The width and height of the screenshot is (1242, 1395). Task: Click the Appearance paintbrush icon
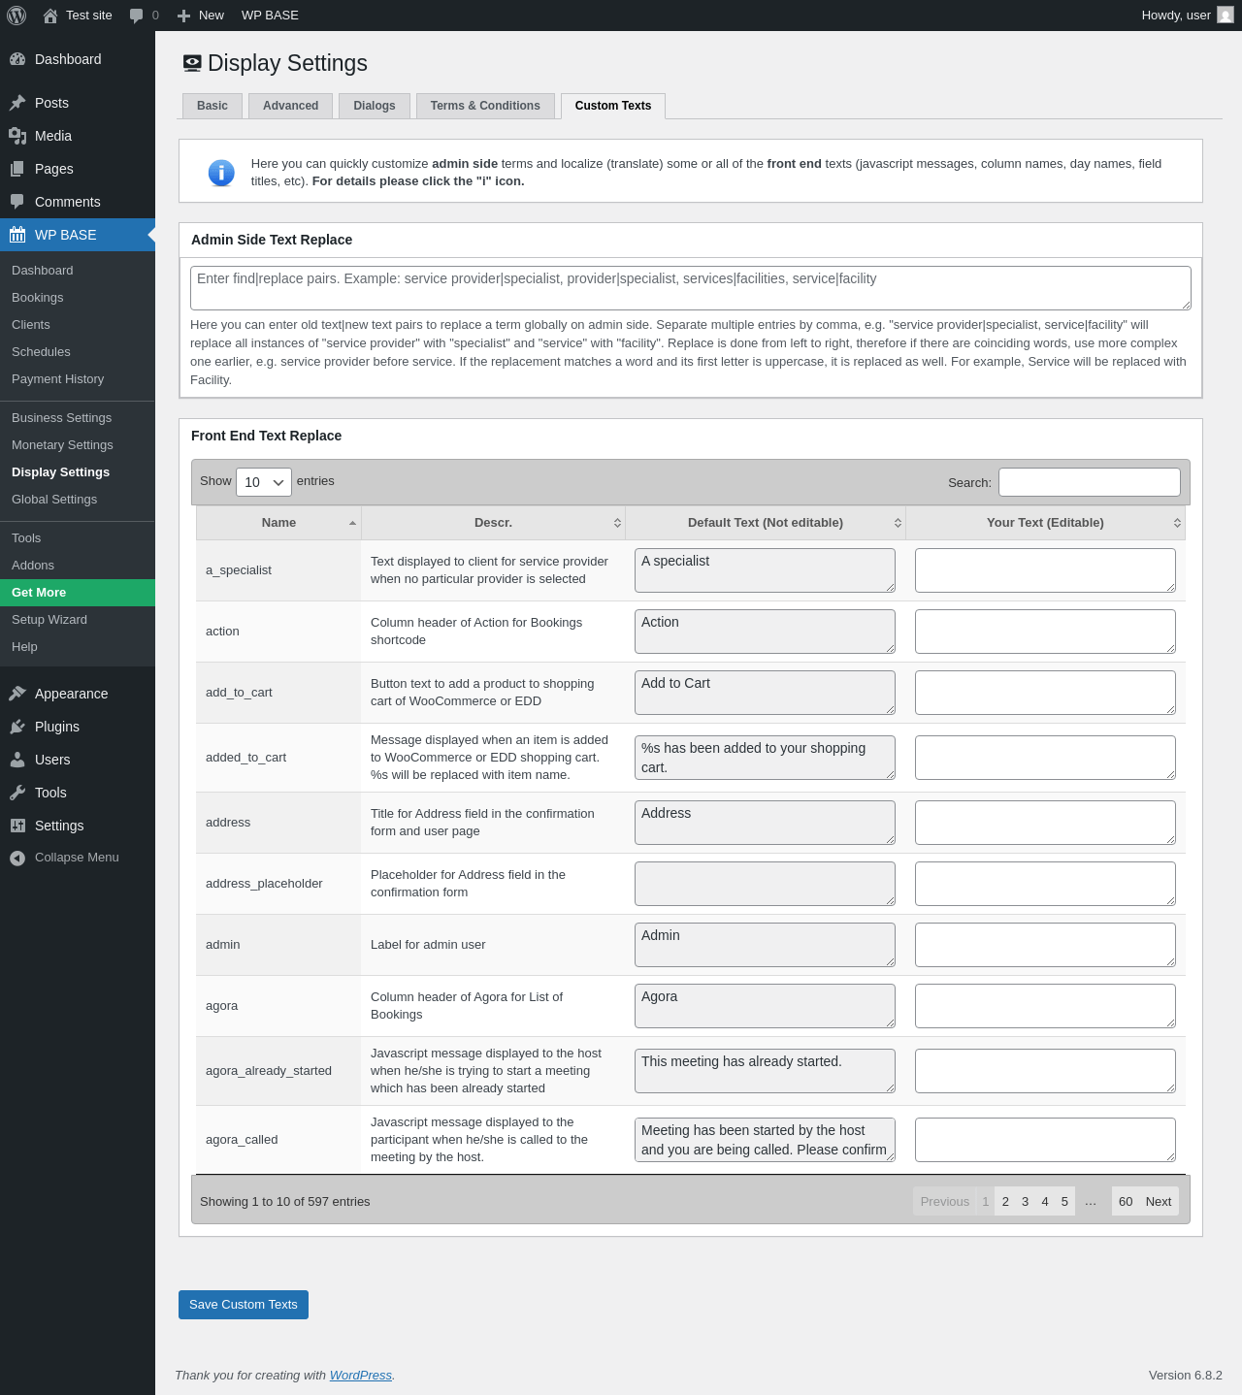17,694
